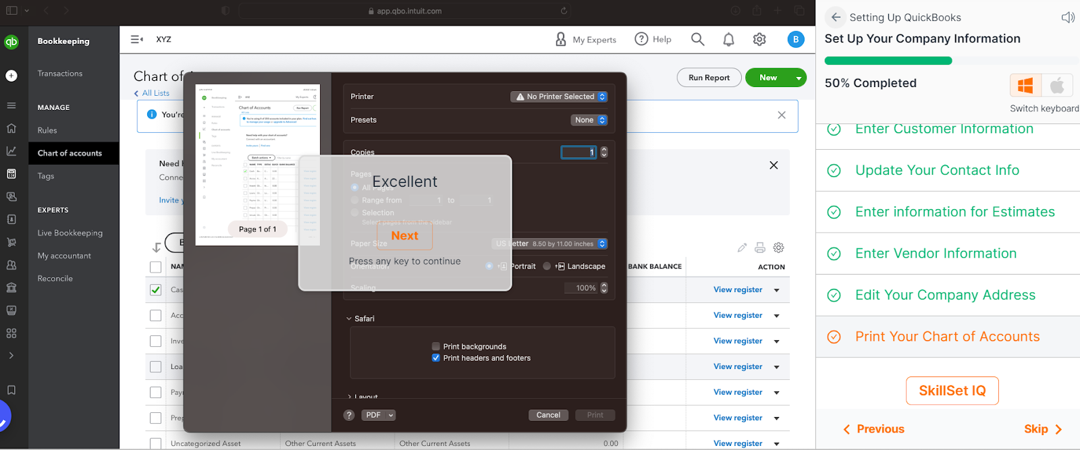The image size is (1080, 450).
Task: Click the table settings gear above ACTION
Action: (778, 248)
